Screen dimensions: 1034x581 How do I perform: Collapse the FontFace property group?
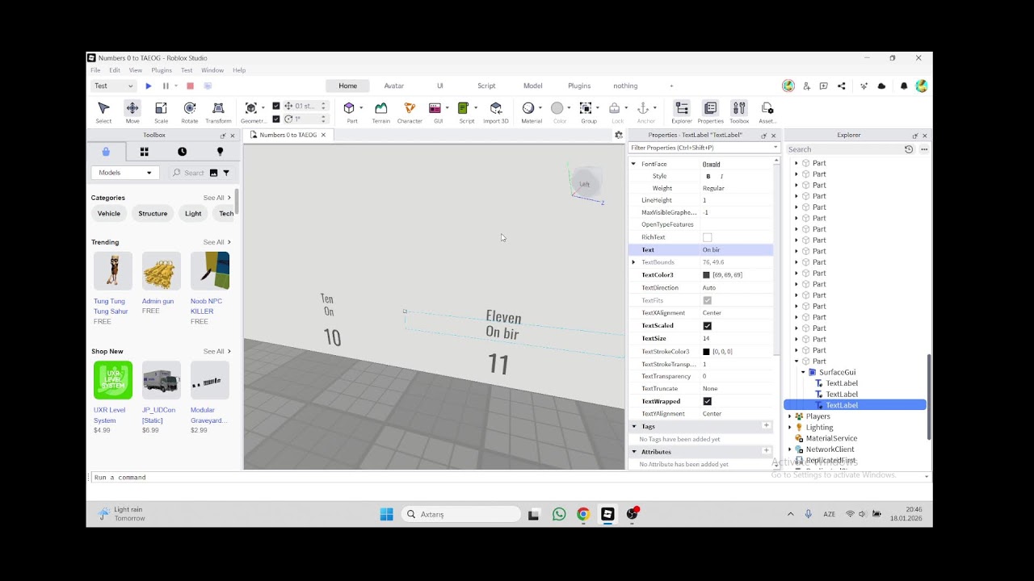633,164
